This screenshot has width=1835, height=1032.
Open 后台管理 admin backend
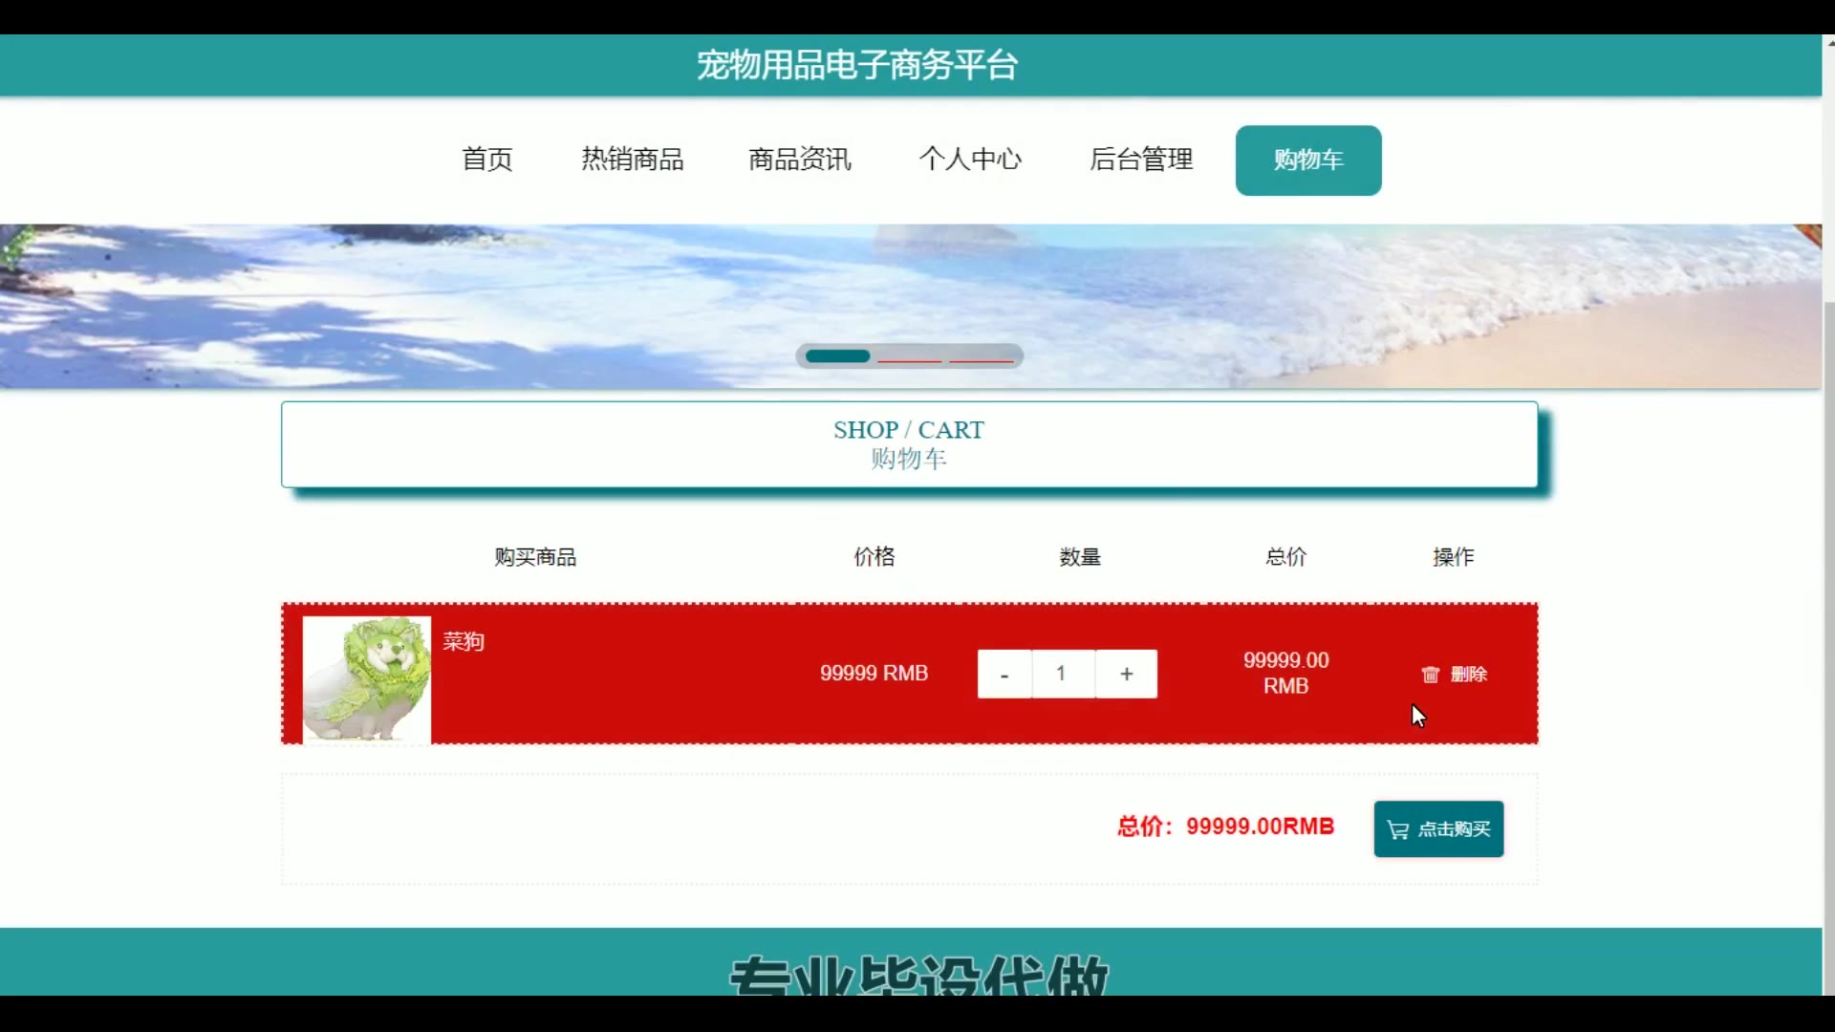(x=1141, y=160)
